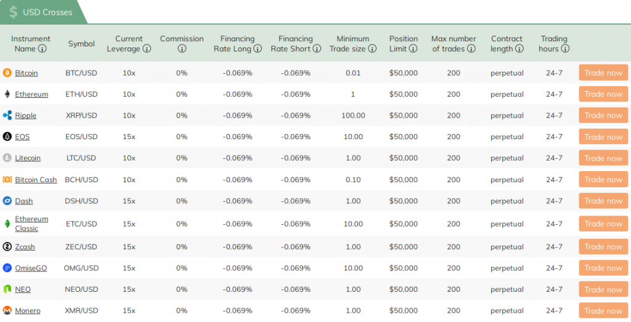
Task: Open the NEO instrument link
Action: [23, 290]
